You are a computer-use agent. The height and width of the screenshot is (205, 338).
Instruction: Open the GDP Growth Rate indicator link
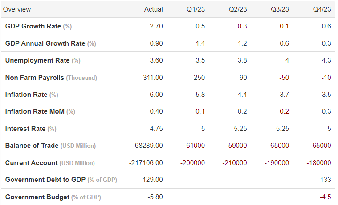tap(33, 26)
